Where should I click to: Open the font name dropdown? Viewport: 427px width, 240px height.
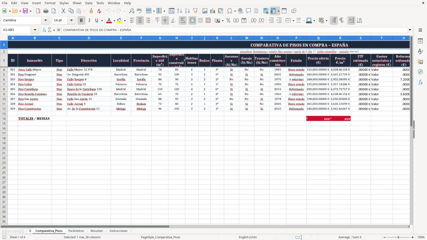tap(46, 21)
